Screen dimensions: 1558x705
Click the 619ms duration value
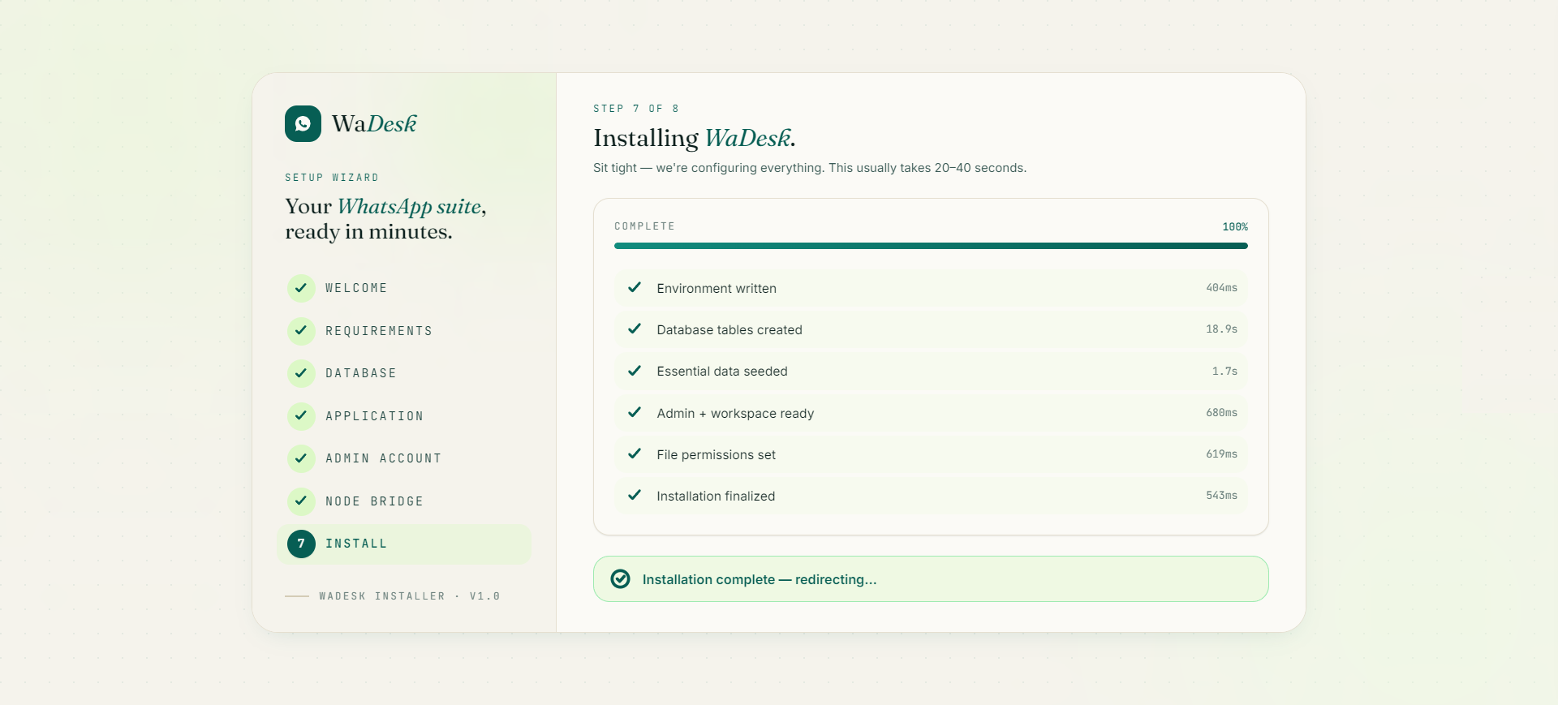click(1221, 454)
